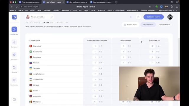Image resolution: width=189 pixels, height=106 pixels.
Task: Click the Самосовершенствование column header
Action: tap(97, 40)
